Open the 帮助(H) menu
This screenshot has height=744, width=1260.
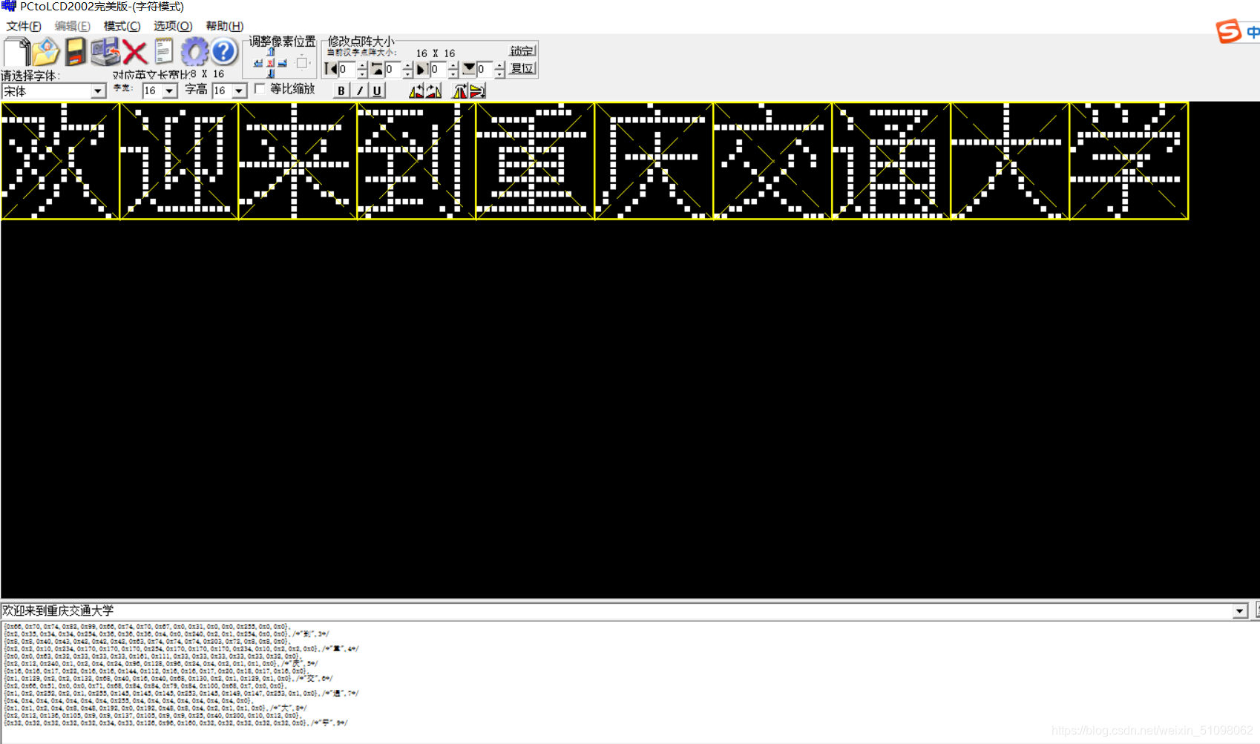click(x=224, y=26)
